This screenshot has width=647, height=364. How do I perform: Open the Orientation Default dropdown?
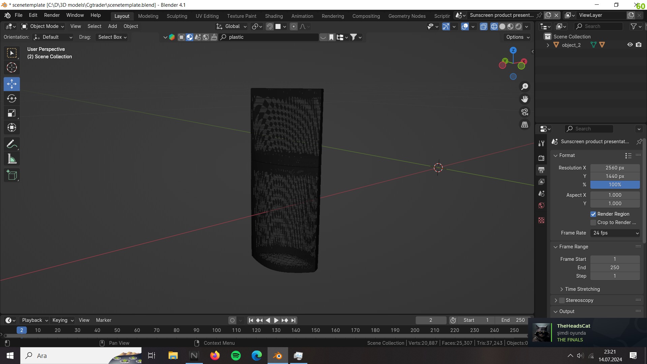point(53,37)
